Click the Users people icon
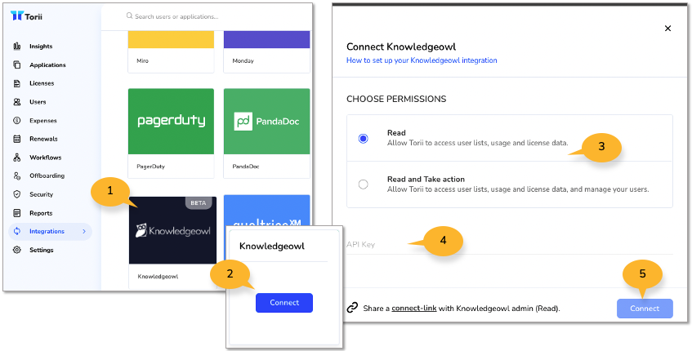Viewport: 692px width, 351px height. pos(17,102)
